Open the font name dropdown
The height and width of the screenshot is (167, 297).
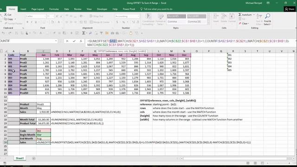(45, 17)
